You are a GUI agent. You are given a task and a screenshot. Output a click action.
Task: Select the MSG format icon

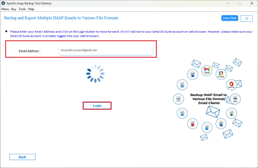click(182, 113)
